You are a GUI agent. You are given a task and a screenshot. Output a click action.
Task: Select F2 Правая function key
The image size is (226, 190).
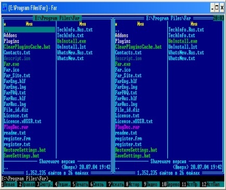coord(27,184)
